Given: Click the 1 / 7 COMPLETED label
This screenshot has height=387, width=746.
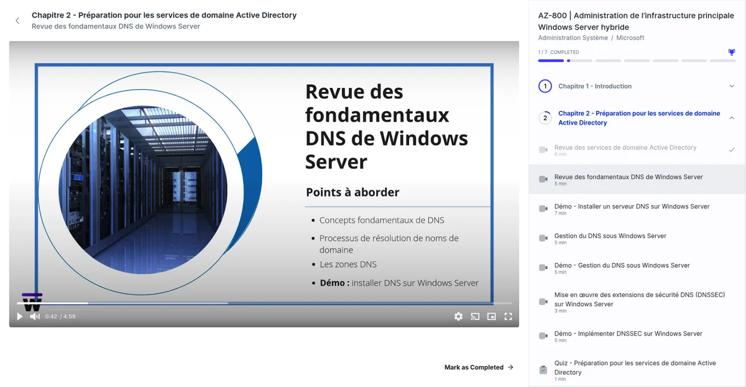Looking at the screenshot, I should click(x=558, y=52).
